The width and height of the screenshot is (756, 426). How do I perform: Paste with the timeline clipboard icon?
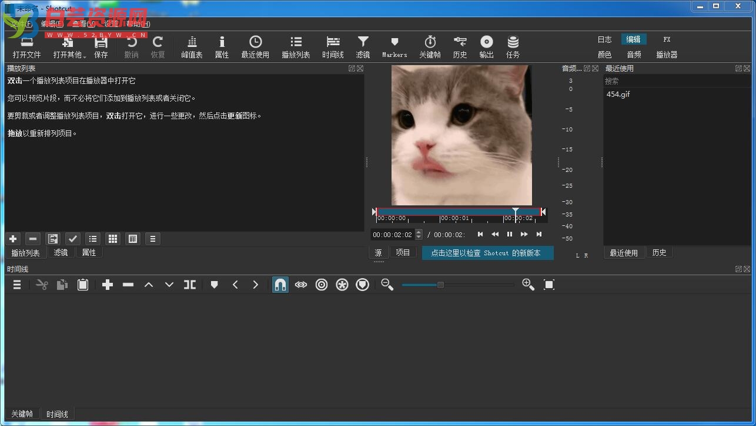click(83, 285)
